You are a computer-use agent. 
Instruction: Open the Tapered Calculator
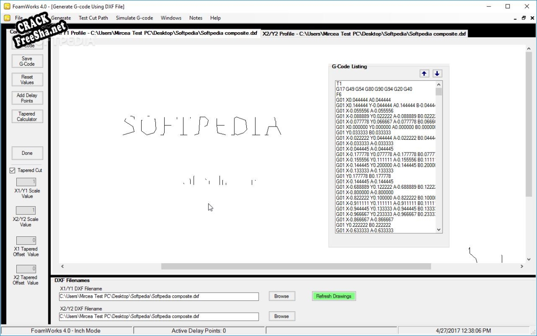coord(27,116)
